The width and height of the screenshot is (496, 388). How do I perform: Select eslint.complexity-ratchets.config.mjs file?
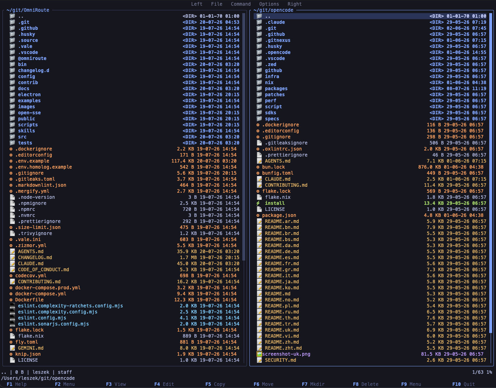pyautogui.click(x=71, y=306)
